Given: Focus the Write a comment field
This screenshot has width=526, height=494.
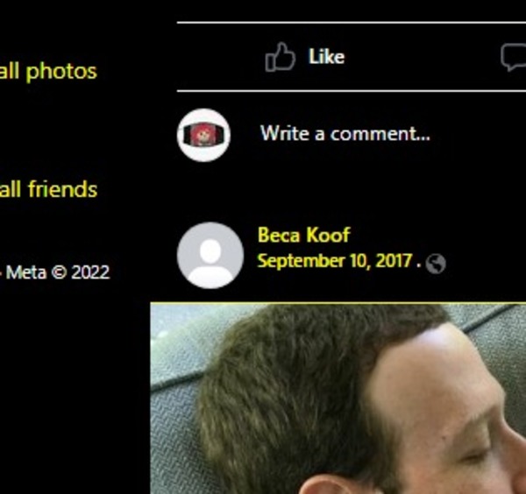Looking at the screenshot, I should [345, 133].
